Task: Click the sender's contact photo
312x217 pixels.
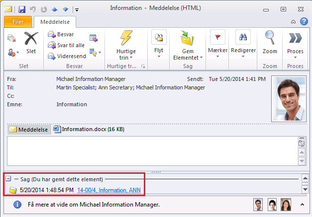Action: click(x=289, y=99)
